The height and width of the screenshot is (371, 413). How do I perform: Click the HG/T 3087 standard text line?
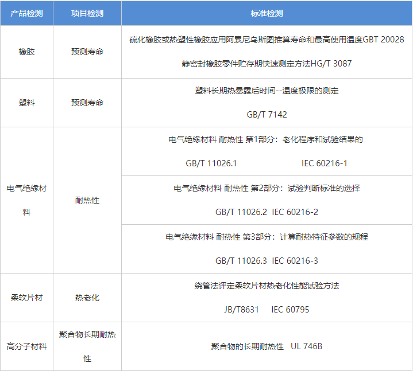267,64
